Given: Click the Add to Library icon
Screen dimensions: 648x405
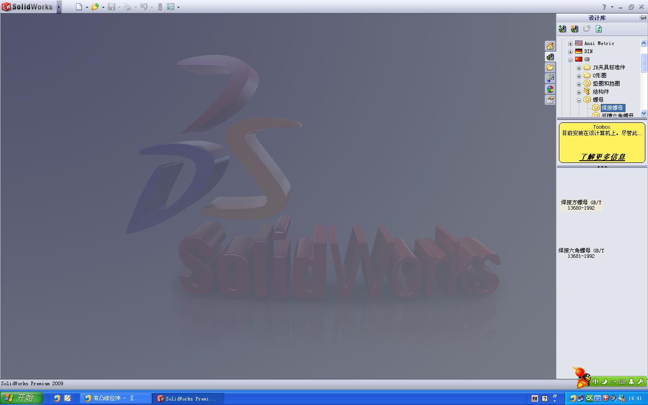Looking at the screenshot, I should pyautogui.click(x=562, y=29).
